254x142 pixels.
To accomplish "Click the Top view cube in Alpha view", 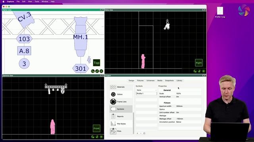I will [x=96, y=63].
